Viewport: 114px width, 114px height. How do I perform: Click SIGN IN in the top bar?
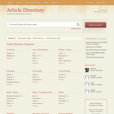(x=90, y=3)
